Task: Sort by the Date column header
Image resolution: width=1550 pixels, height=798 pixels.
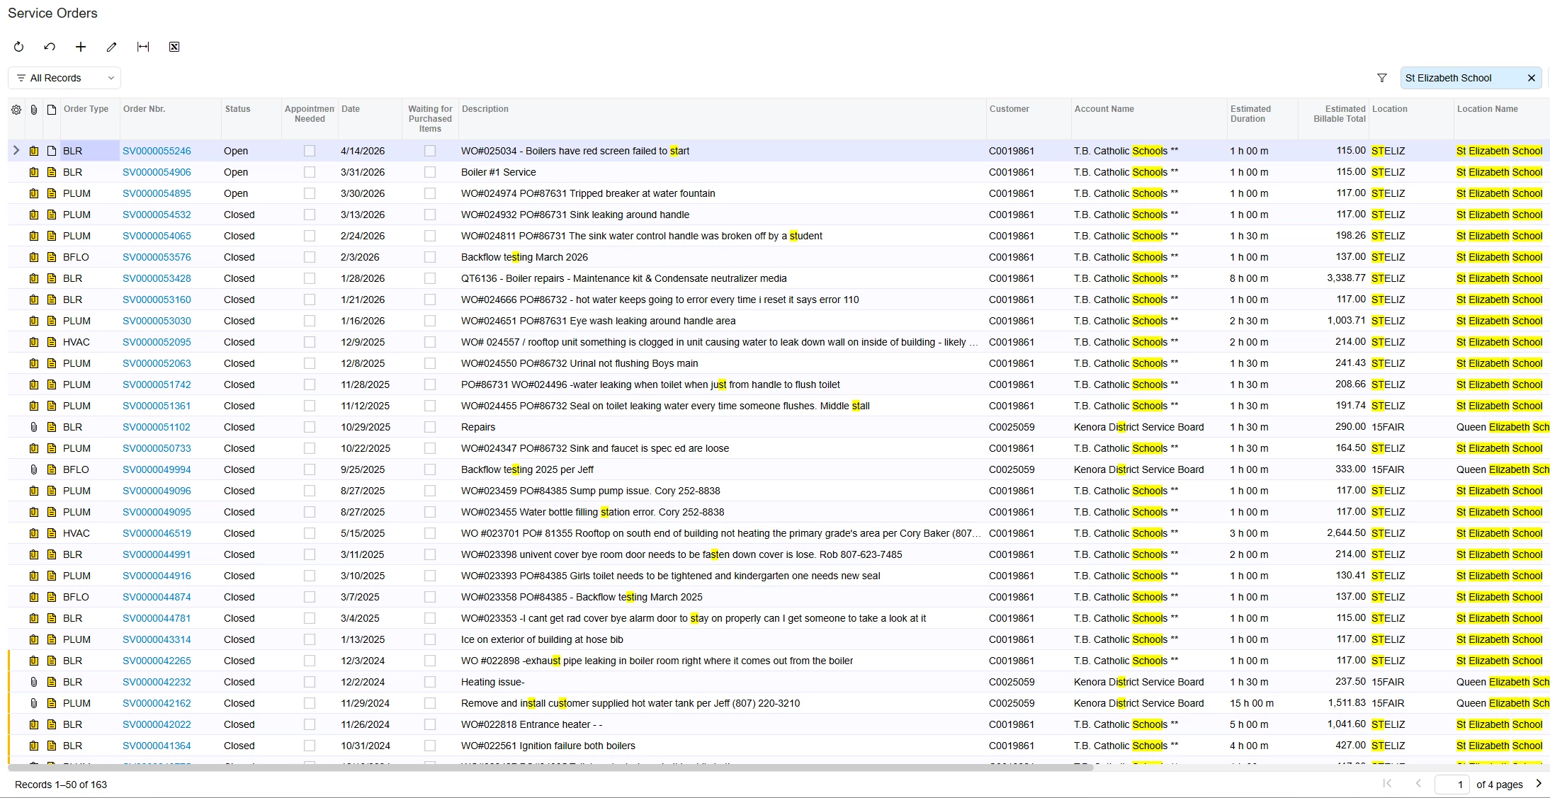Action: tap(351, 109)
